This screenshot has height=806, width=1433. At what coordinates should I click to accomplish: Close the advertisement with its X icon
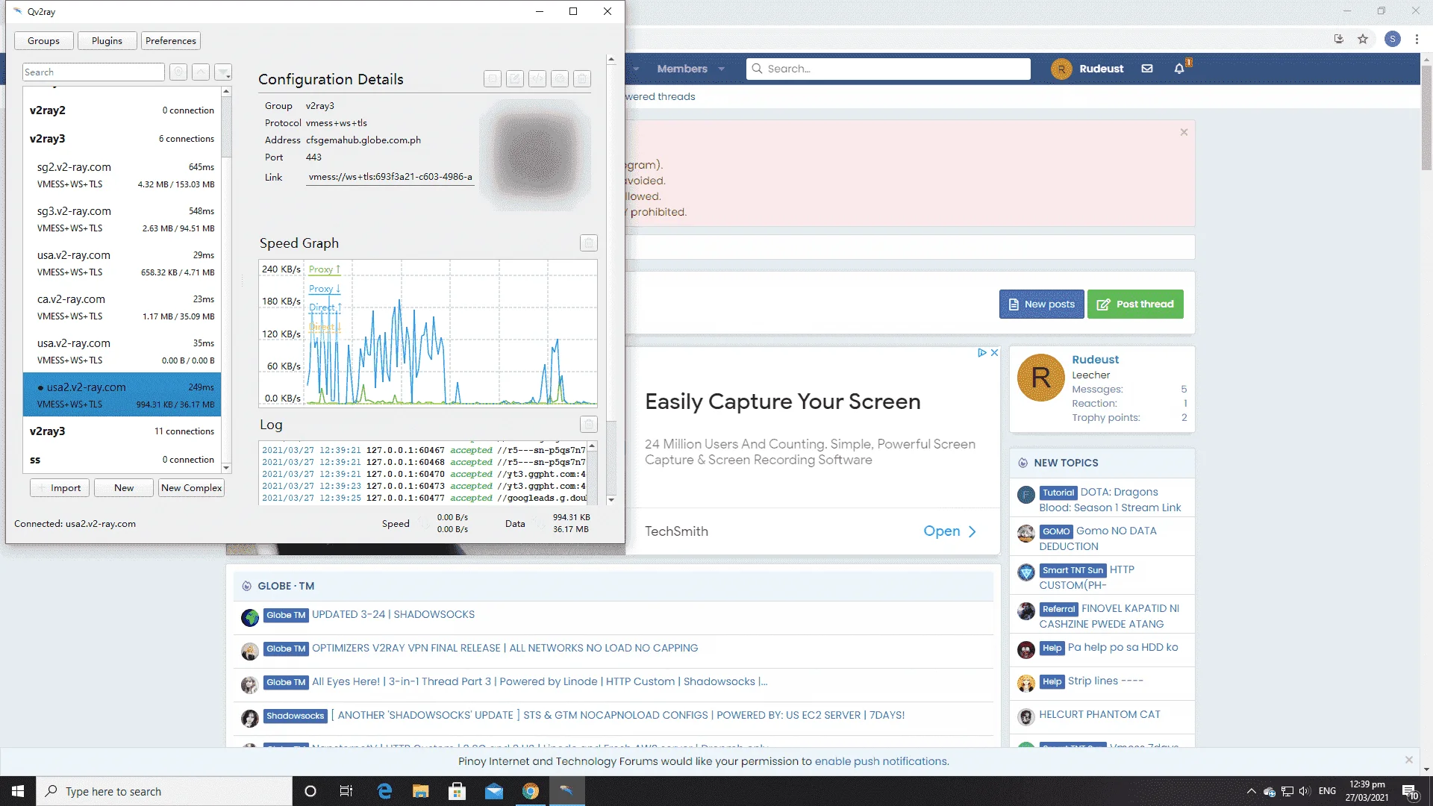pos(994,353)
